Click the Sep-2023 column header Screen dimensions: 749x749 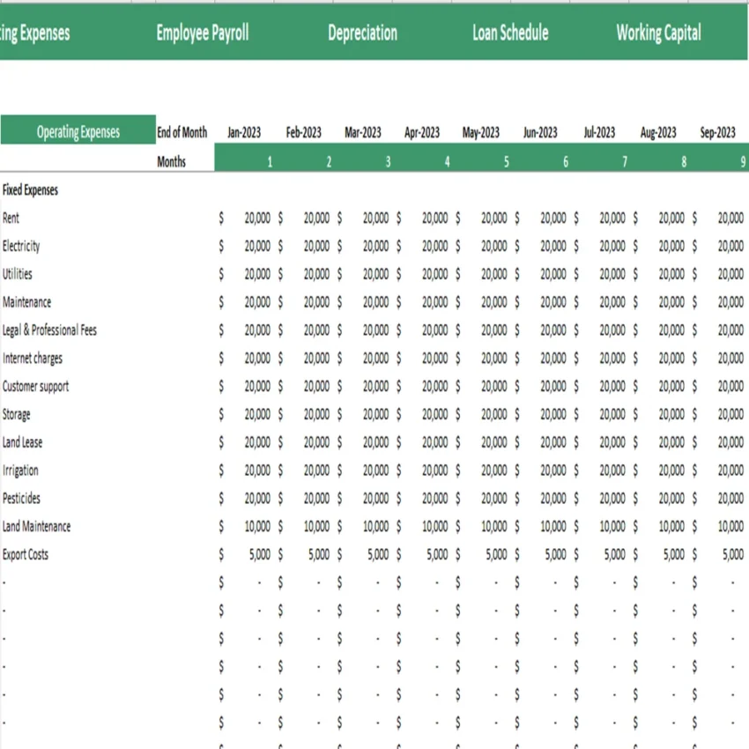click(717, 131)
